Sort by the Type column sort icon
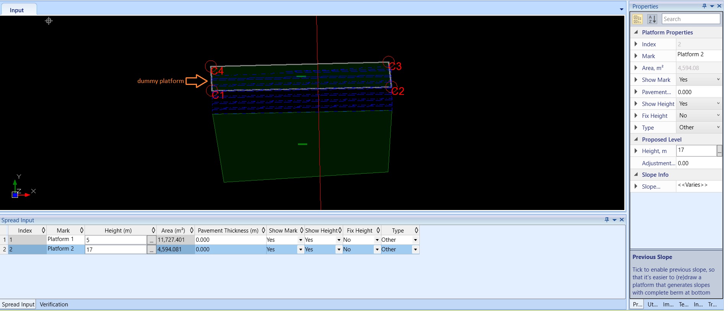The width and height of the screenshot is (728, 311). 416,230
